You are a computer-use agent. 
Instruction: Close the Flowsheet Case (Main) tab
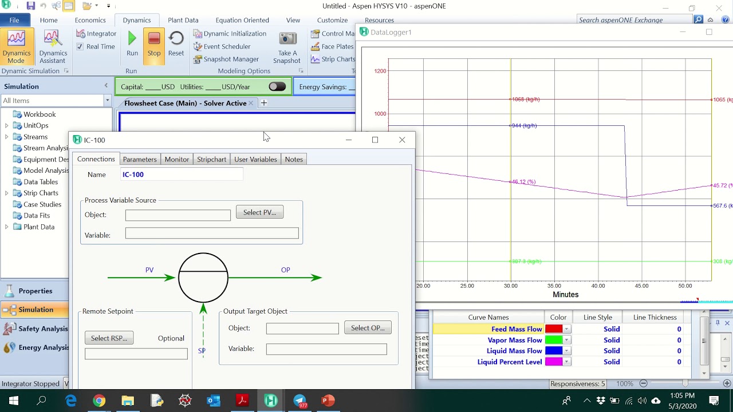(x=251, y=104)
